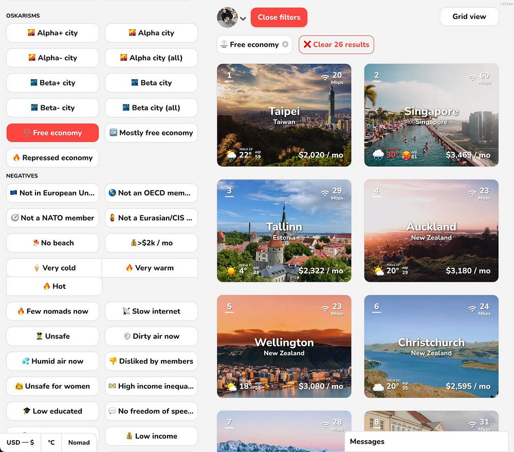Select the Not an OECD member filter
The image size is (514, 452).
point(151,193)
